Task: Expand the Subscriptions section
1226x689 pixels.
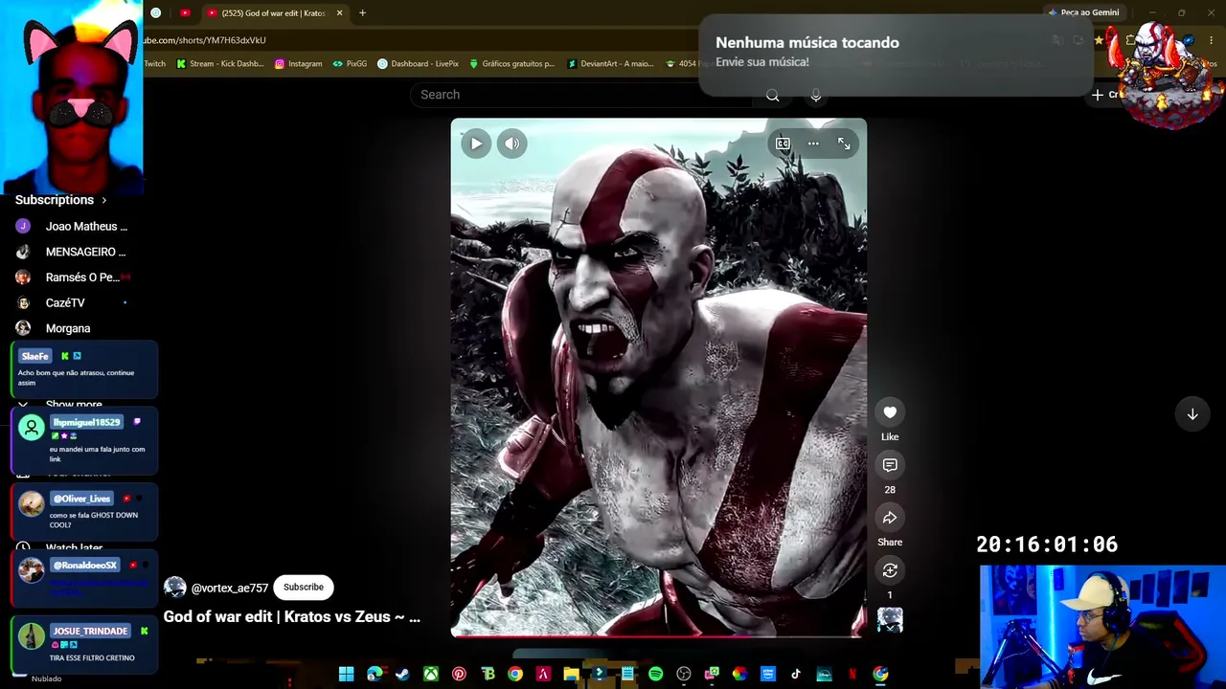Action: click(x=61, y=200)
